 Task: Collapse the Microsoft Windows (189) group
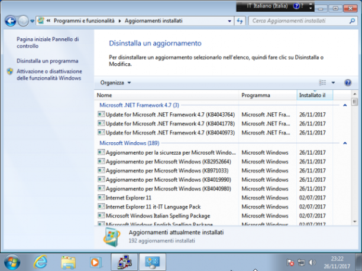[345, 143]
